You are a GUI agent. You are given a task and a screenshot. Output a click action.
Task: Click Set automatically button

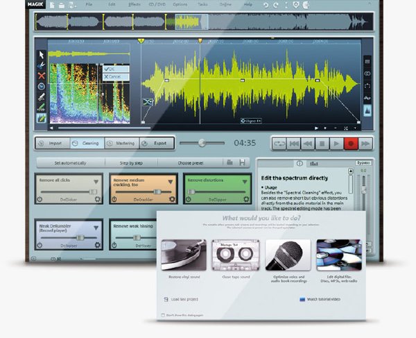coord(70,163)
